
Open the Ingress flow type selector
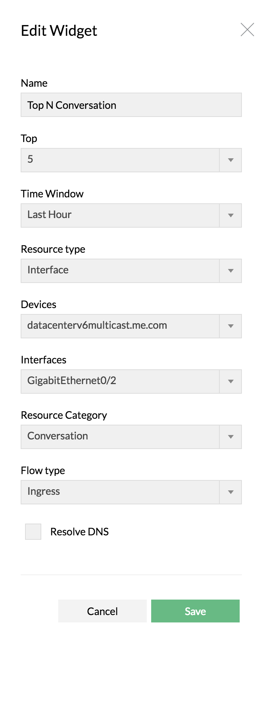coord(120,492)
